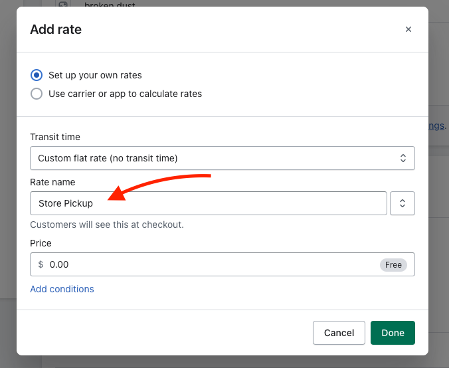
Task: Close the Add rate dialog
Action: point(408,29)
